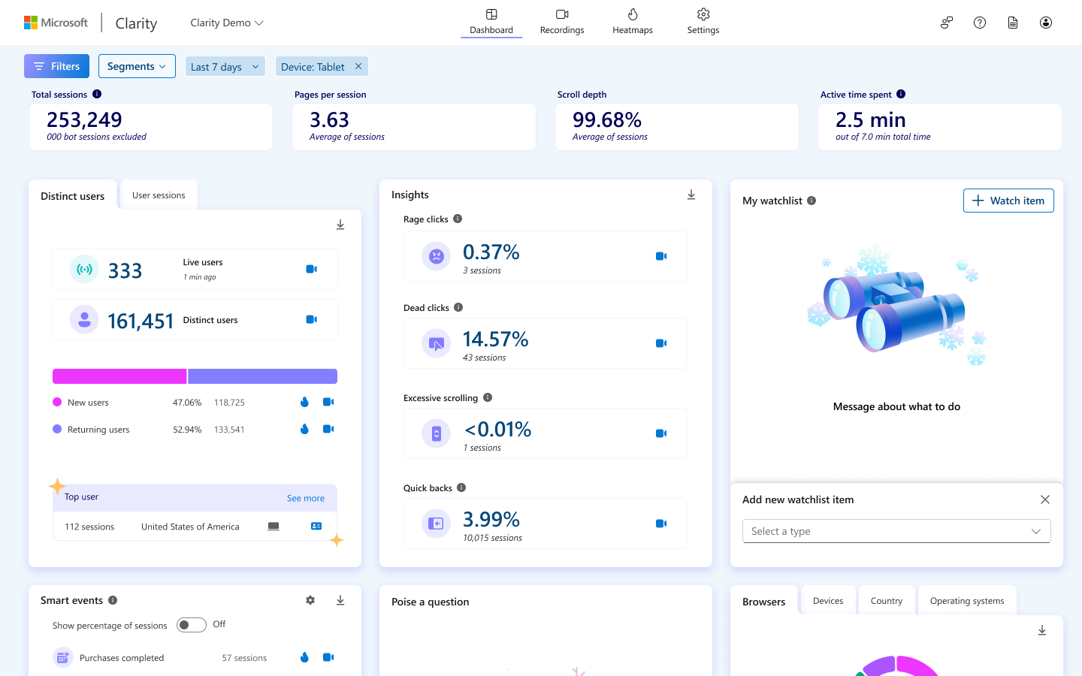Download the Insights data
The image size is (1082, 676).
coord(691,194)
